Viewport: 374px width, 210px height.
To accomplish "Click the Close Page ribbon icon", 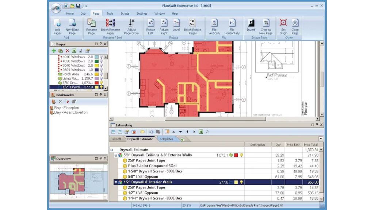I will click(295, 26).
